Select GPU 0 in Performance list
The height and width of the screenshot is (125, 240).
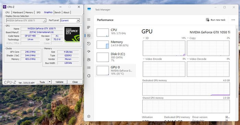[x=115, y=71]
